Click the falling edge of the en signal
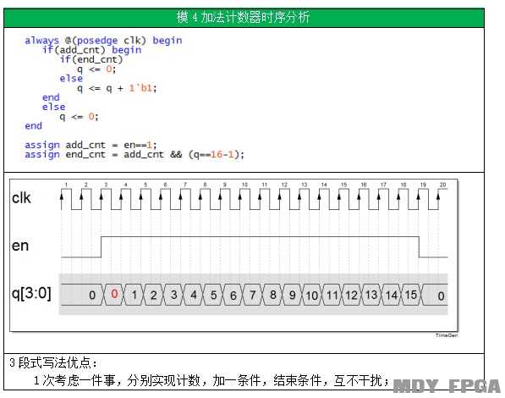 (x=419, y=247)
